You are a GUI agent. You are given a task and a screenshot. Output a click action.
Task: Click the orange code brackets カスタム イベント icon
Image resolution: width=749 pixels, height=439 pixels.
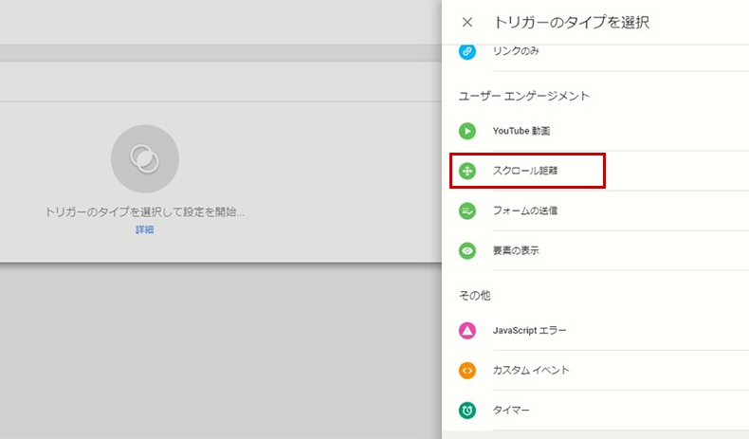[x=467, y=370]
